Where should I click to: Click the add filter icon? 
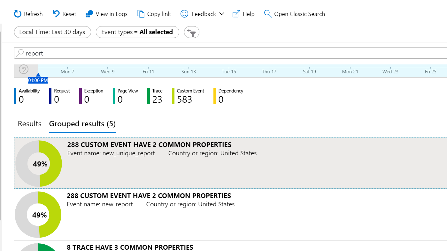click(x=192, y=32)
